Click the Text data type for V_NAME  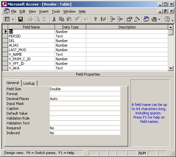click(70, 54)
